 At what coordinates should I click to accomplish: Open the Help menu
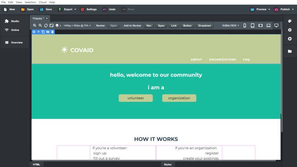click(52, 2)
